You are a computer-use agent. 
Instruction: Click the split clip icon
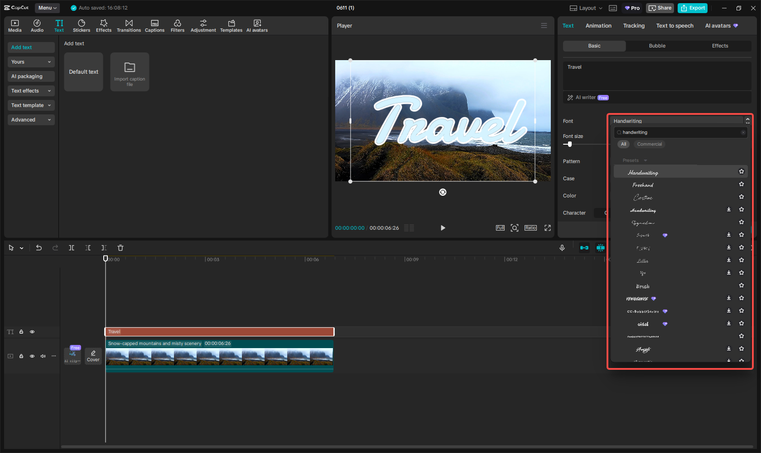72,248
